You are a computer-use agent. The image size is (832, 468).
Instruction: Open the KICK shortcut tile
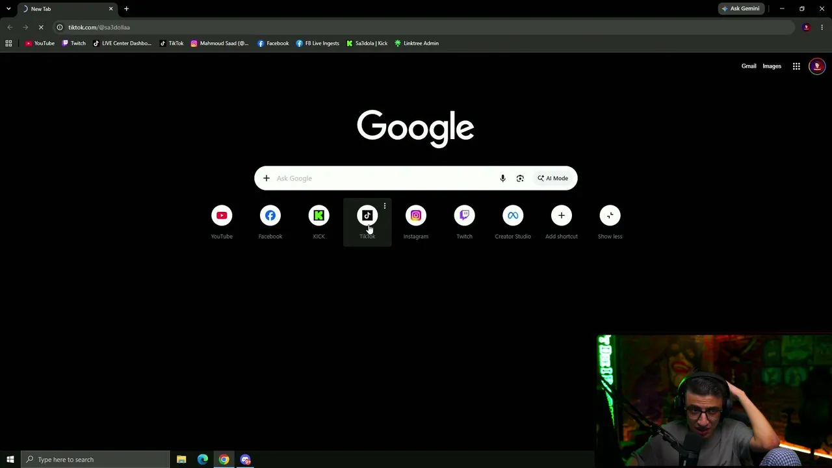(x=318, y=222)
